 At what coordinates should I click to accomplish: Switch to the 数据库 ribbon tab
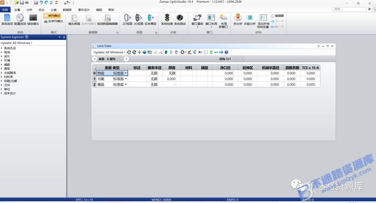(67, 10)
